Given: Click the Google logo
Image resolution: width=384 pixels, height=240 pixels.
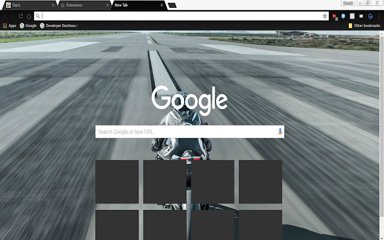Looking at the screenshot, I should pyautogui.click(x=190, y=100).
